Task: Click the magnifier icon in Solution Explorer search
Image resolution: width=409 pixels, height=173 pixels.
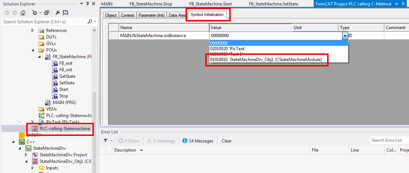Action: click(90, 22)
